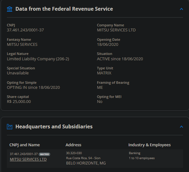This screenshot has height=172, width=189.
Task: Click the postal code 30.320-030
Action: coord(74,153)
